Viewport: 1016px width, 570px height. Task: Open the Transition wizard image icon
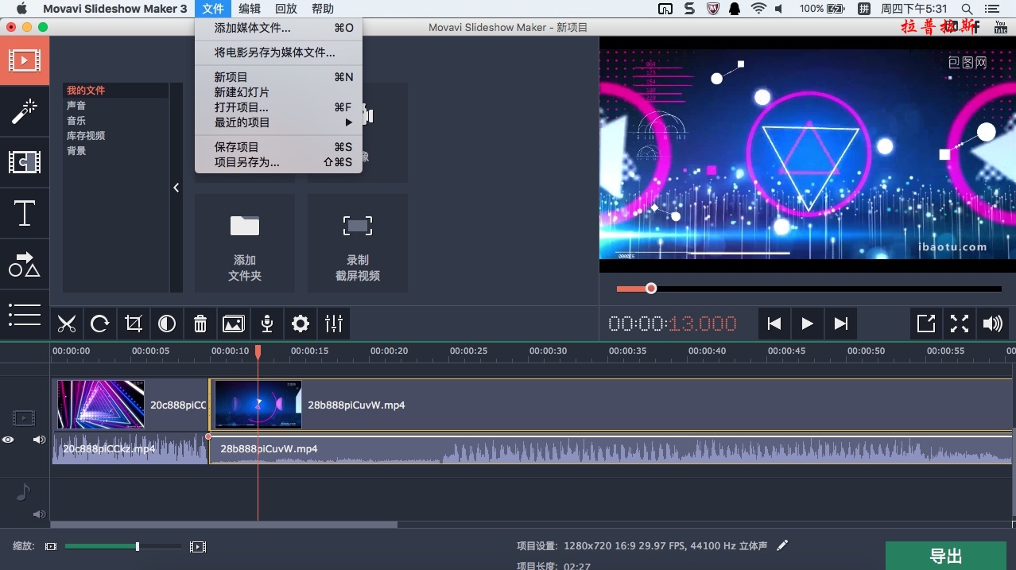pyautogui.click(x=234, y=324)
